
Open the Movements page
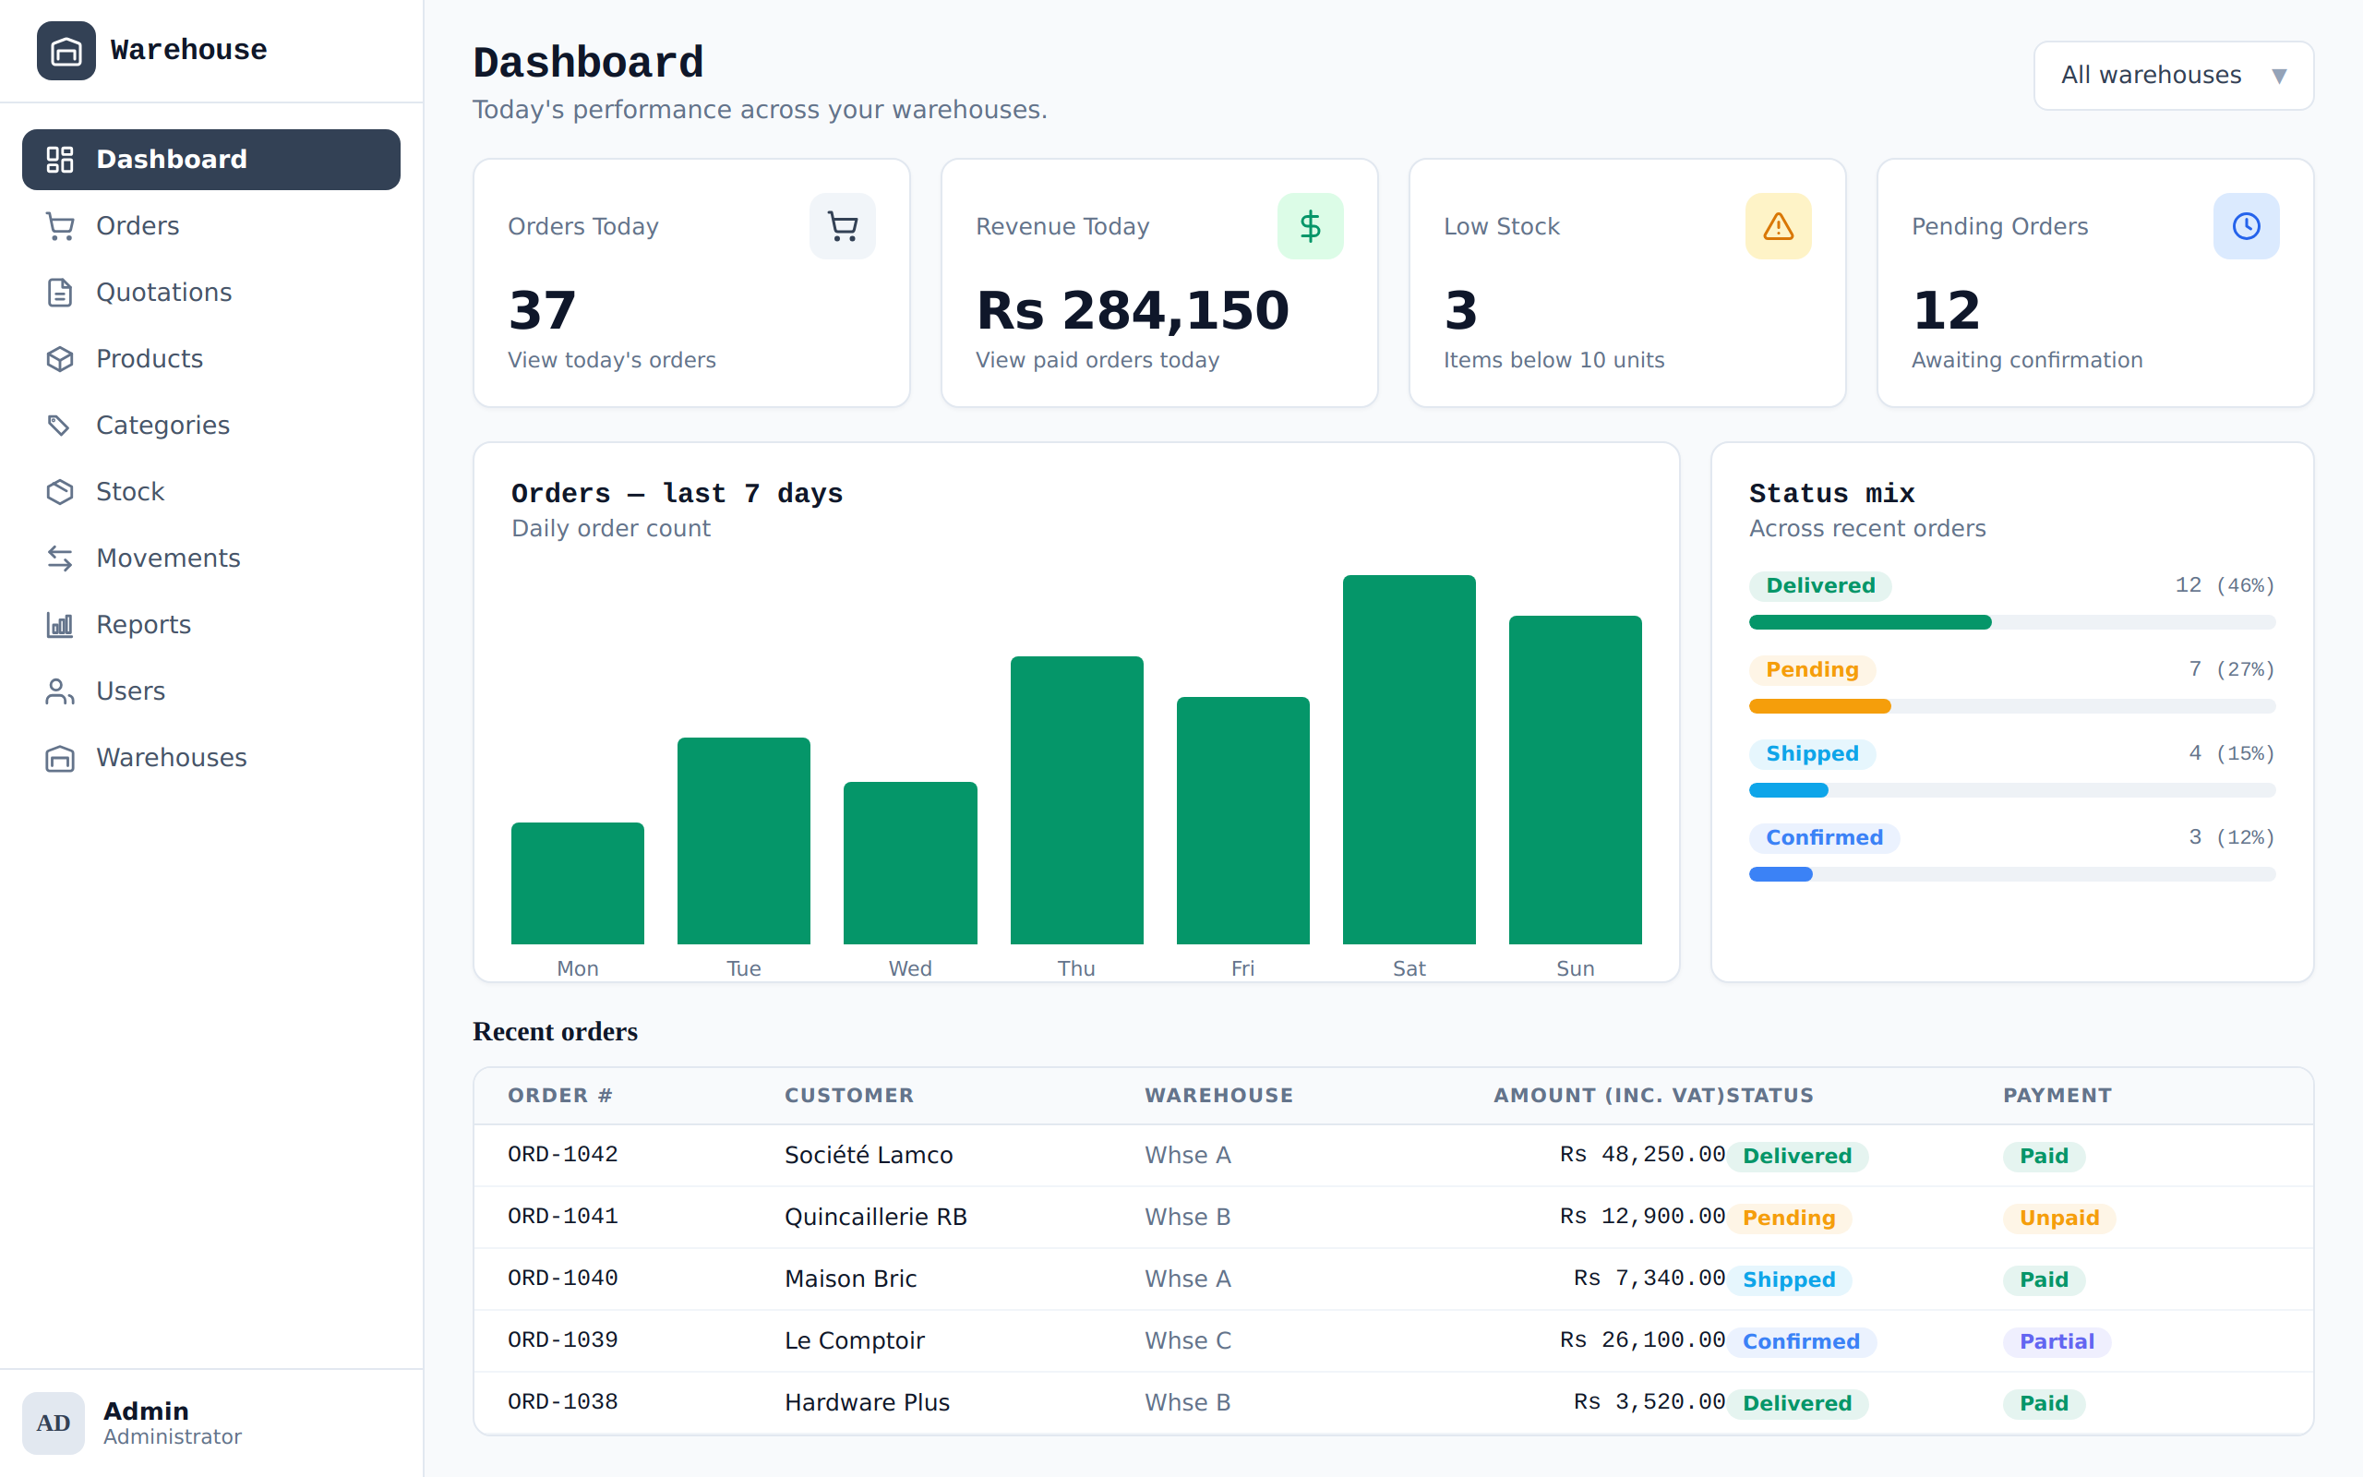point(210,558)
